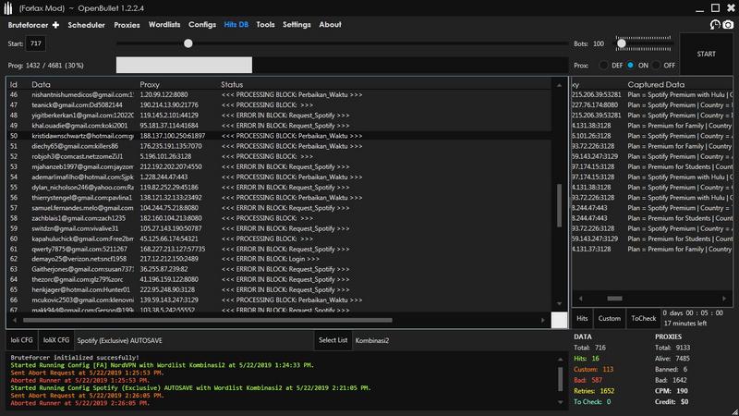Viewport: 739px width, 416px height.
Task: Click the Captured Data panel's left scroll arrow
Action: point(580,299)
